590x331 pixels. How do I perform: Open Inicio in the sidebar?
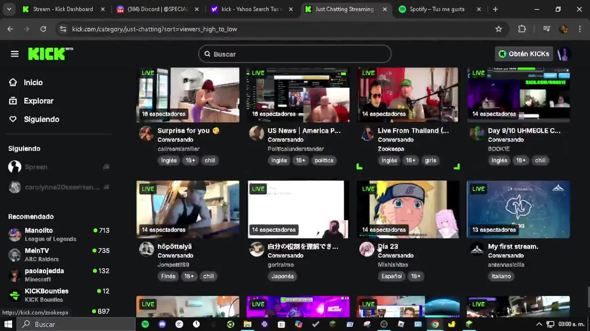click(x=33, y=82)
